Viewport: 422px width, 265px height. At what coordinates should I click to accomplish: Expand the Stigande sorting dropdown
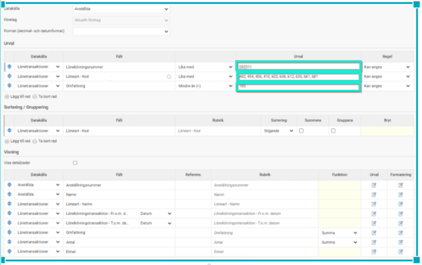tap(279, 131)
